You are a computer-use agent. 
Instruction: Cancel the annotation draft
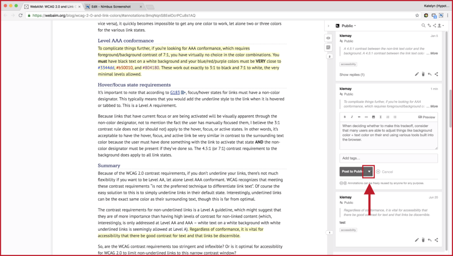384,172
